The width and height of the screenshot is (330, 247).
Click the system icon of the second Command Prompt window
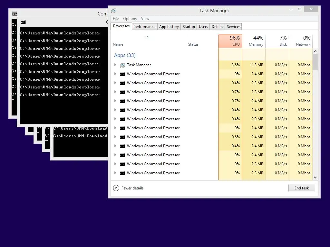click(23, 22)
